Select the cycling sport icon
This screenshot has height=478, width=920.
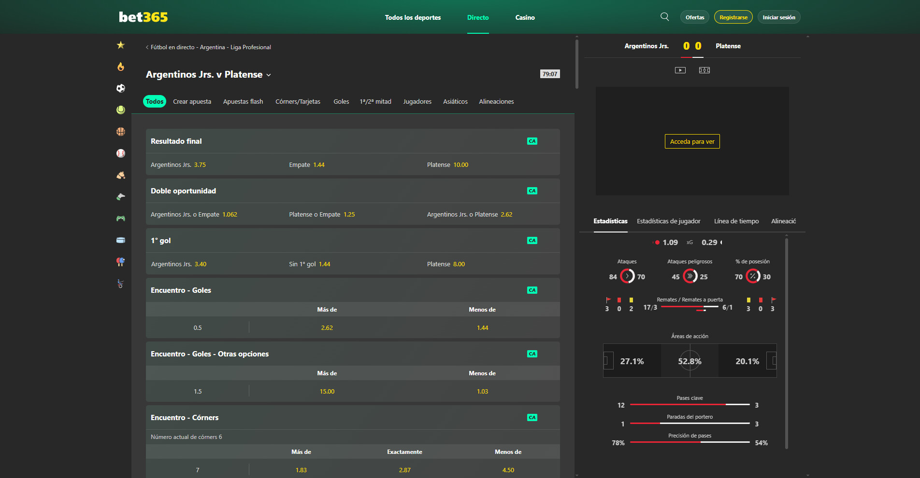point(121,284)
